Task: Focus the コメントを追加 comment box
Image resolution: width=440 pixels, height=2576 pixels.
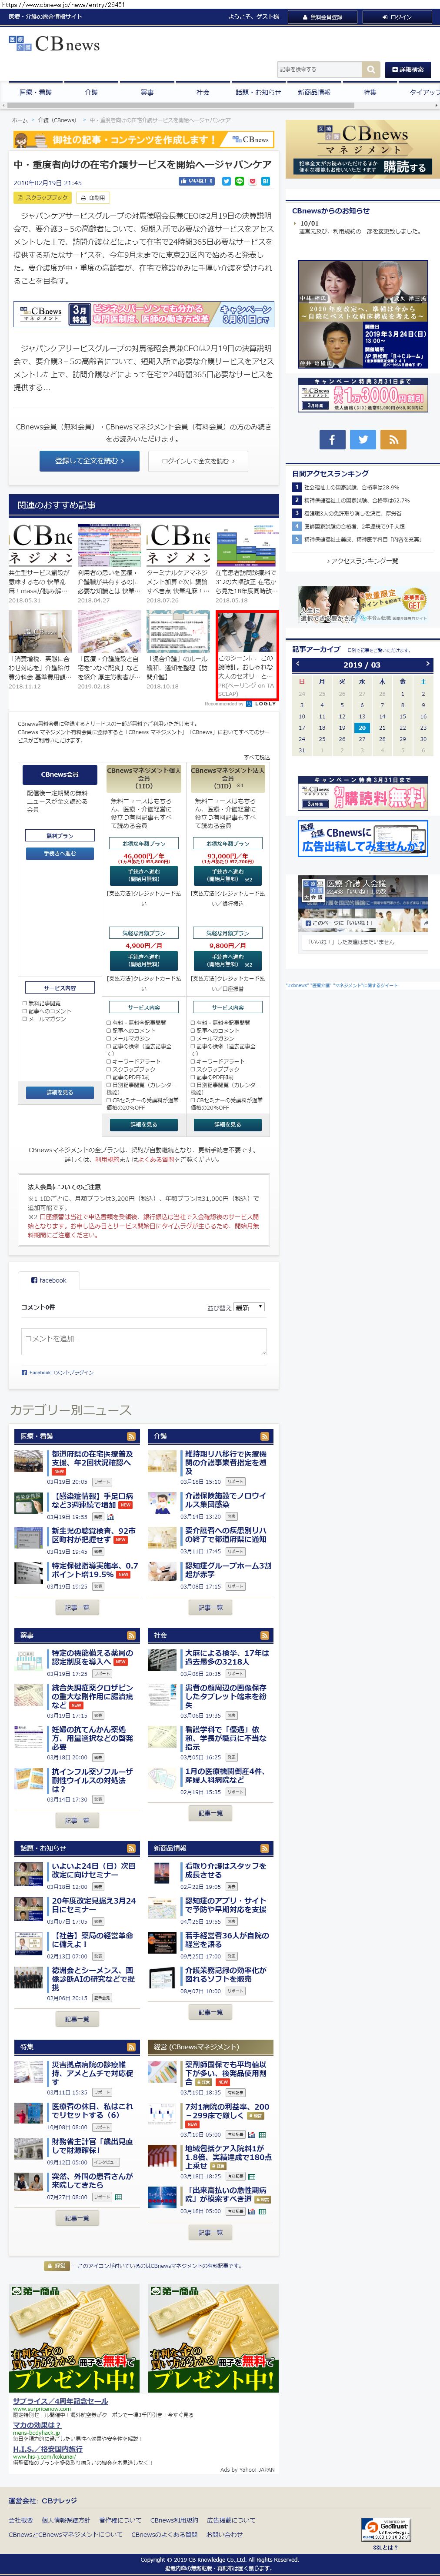Action: pyautogui.click(x=143, y=1342)
